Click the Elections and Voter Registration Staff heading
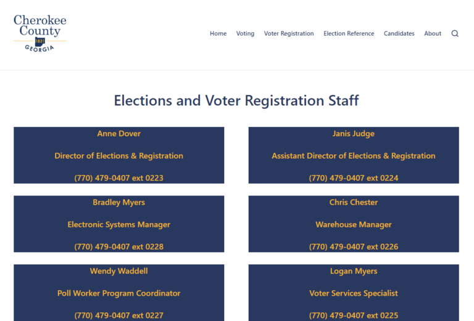This screenshot has height=321, width=474. pos(236,100)
